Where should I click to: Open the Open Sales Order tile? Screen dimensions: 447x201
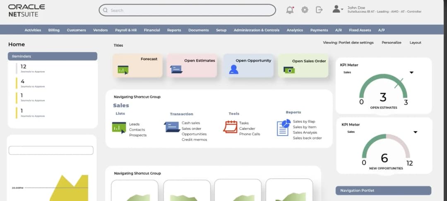[303, 65]
